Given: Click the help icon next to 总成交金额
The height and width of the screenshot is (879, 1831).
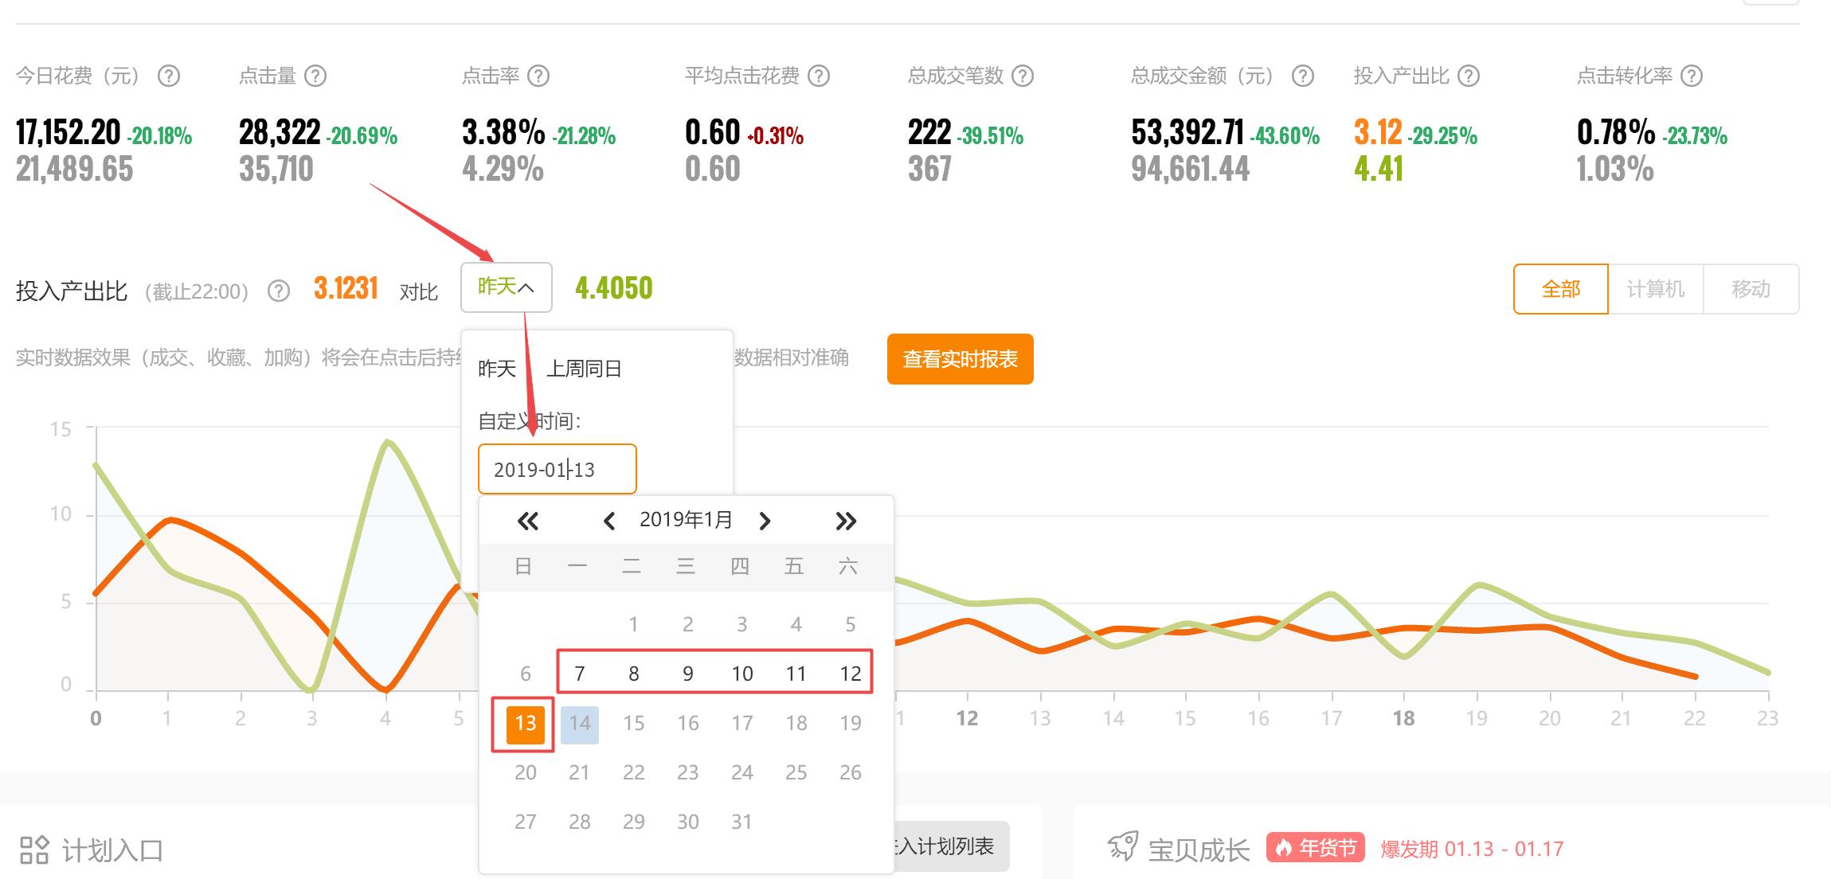Looking at the screenshot, I should pos(1303,76).
